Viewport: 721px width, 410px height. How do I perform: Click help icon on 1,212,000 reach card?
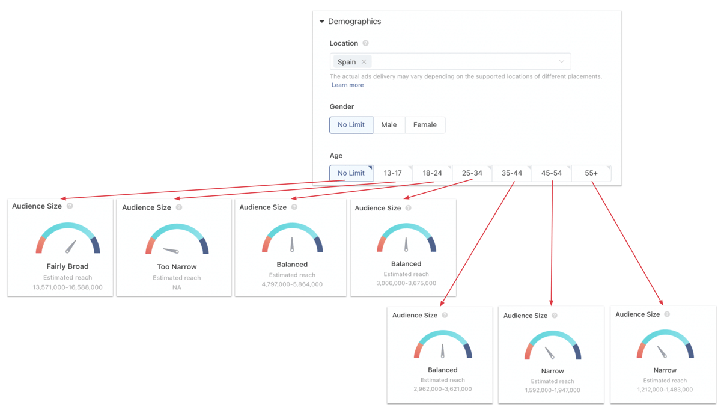pos(667,314)
